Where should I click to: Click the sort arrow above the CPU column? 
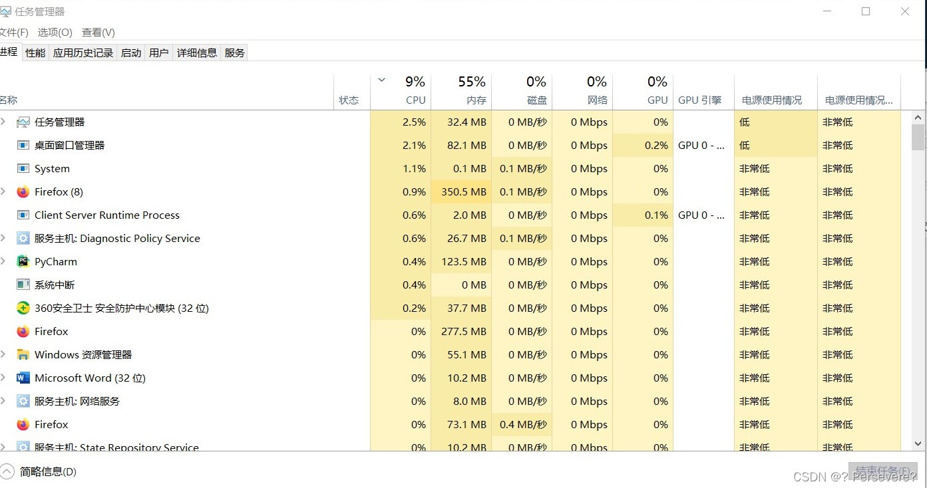[x=382, y=80]
